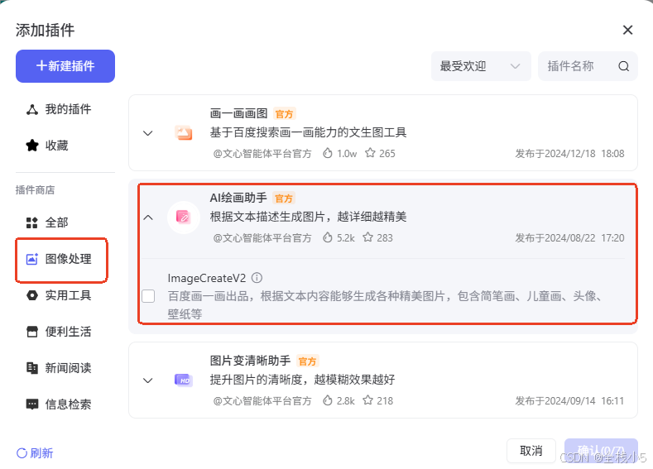Click the image icon beside 图像处理
This screenshot has width=653, height=469.
tap(32, 259)
